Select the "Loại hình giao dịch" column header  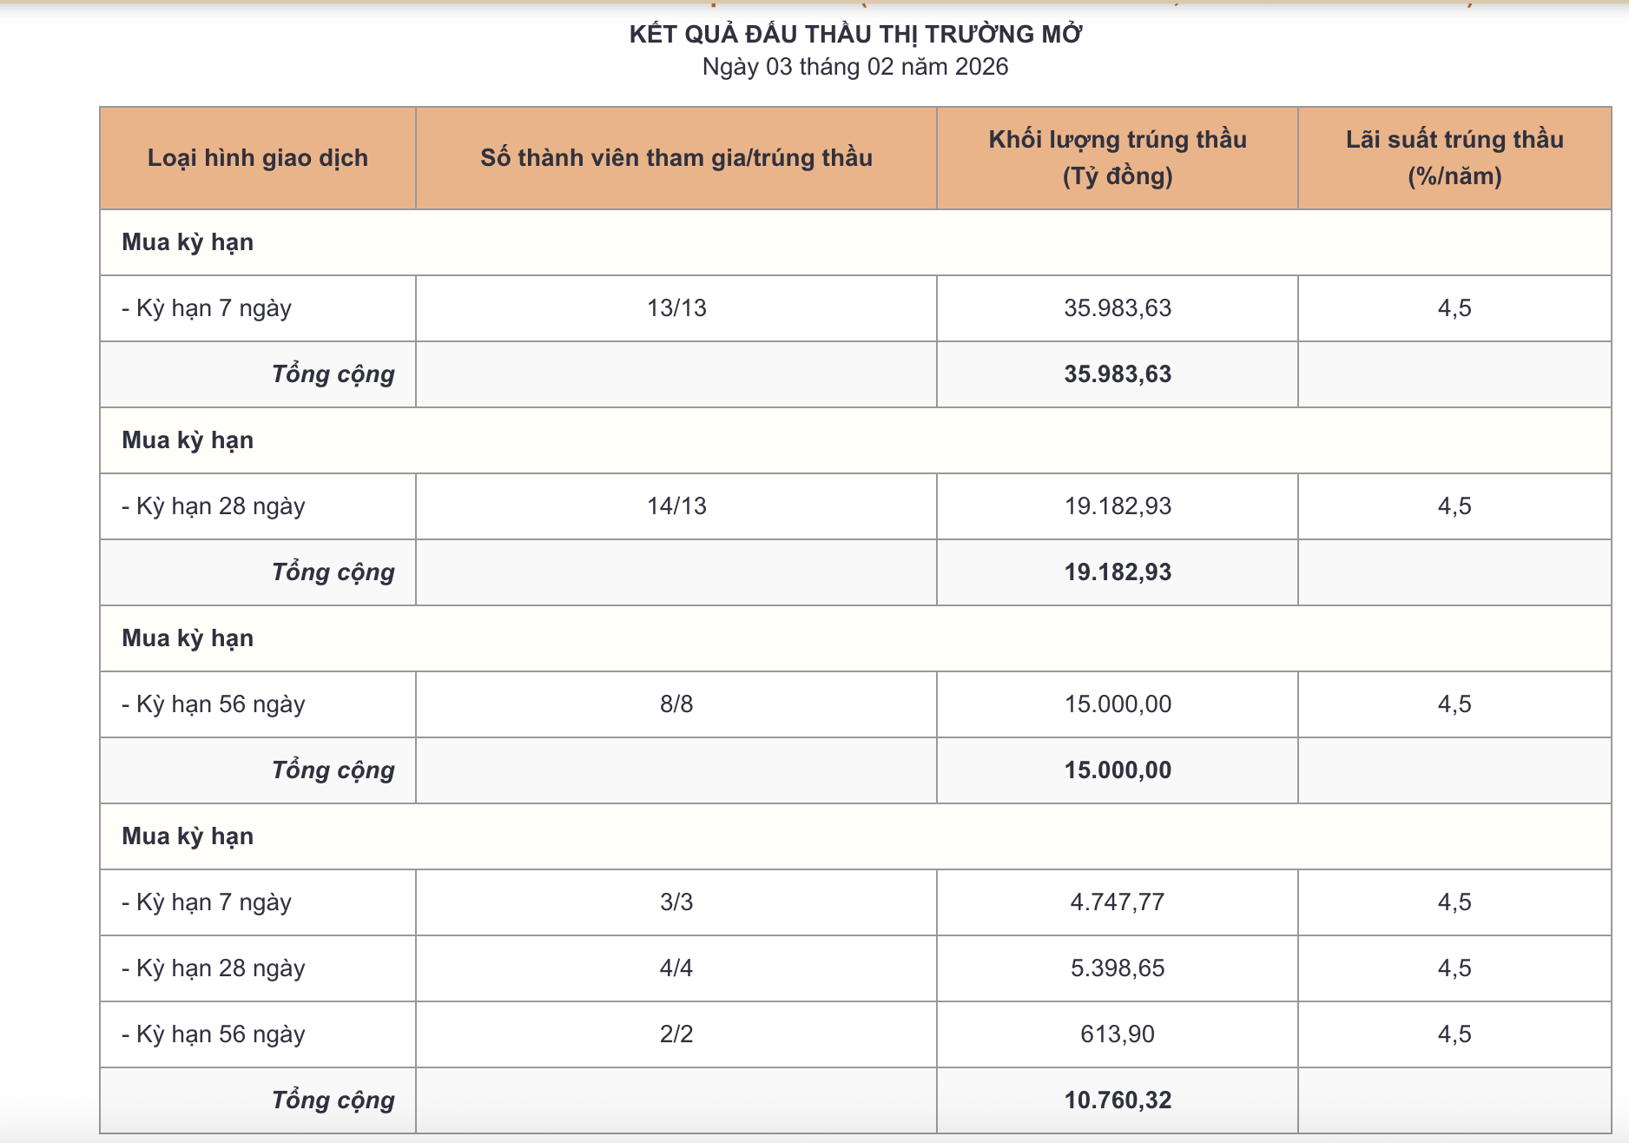click(258, 158)
